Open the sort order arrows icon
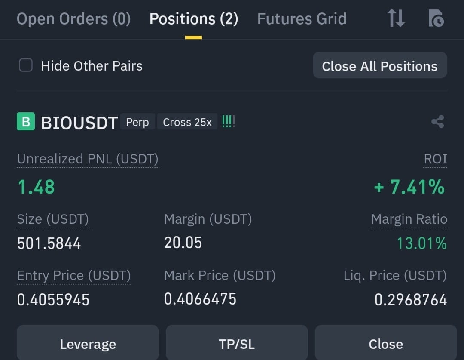 396,18
